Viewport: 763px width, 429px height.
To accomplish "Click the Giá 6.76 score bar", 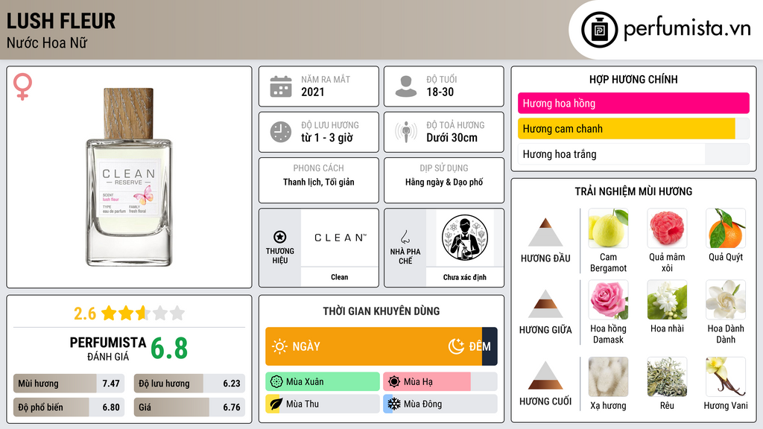I will click(189, 407).
